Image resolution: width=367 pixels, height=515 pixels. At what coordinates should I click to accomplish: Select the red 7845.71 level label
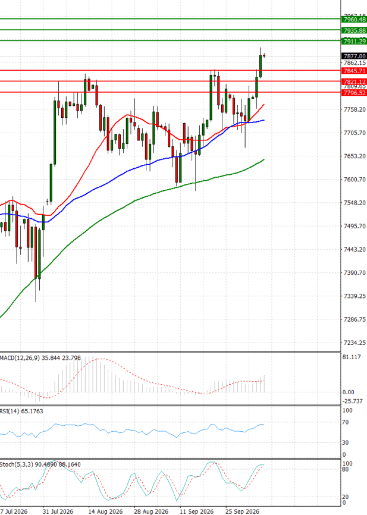pyautogui.click(x=354, y=71)
